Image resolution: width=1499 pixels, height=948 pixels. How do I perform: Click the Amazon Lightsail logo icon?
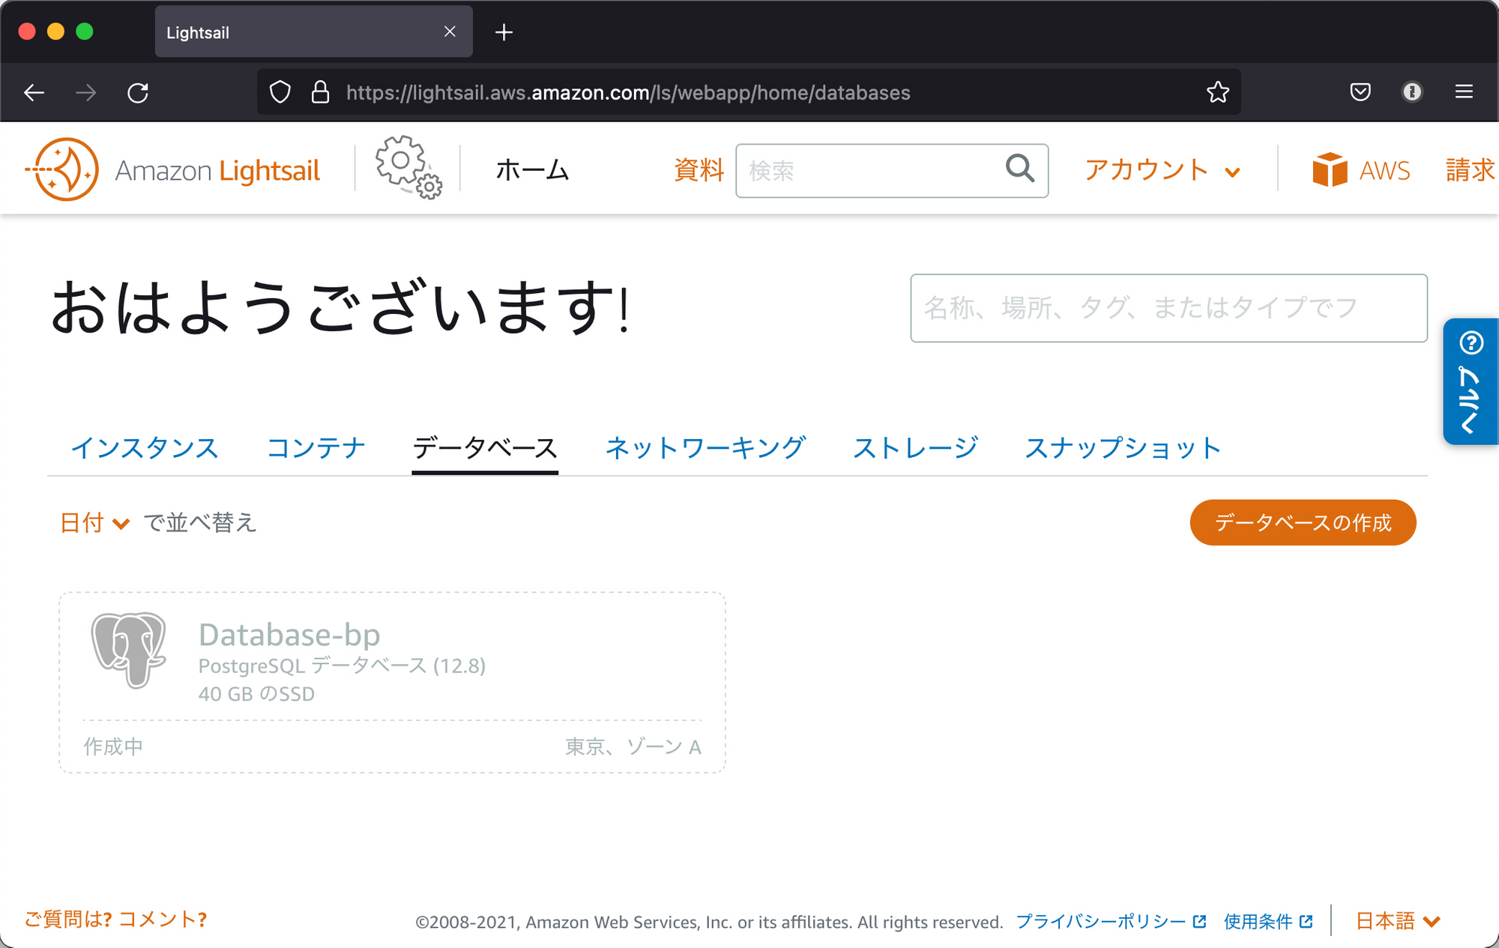(63, 169)
